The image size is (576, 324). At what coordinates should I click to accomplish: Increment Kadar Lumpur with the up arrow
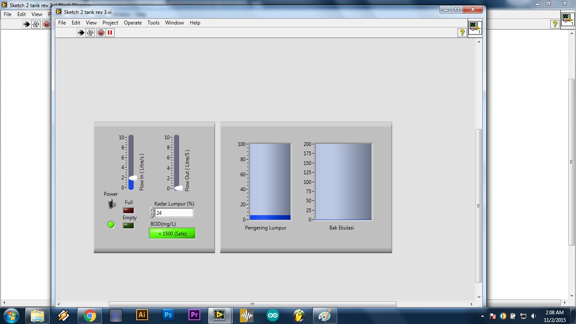[x=152, y=210]
